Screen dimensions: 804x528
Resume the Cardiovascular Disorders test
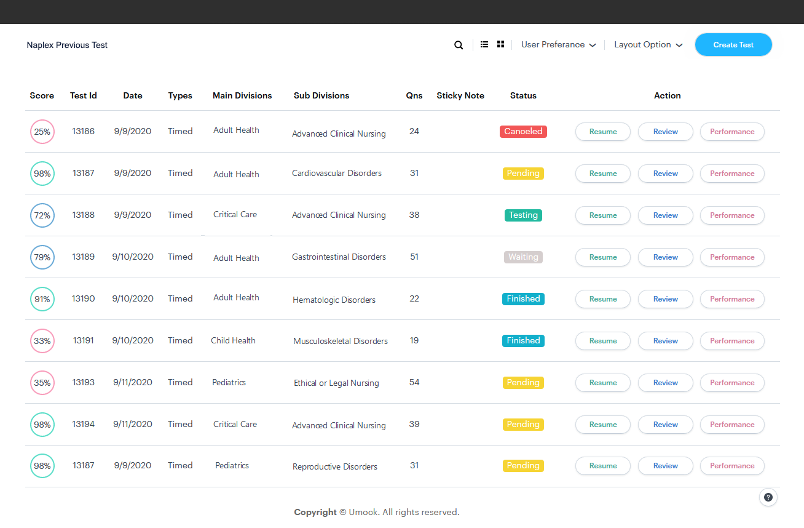603,174
